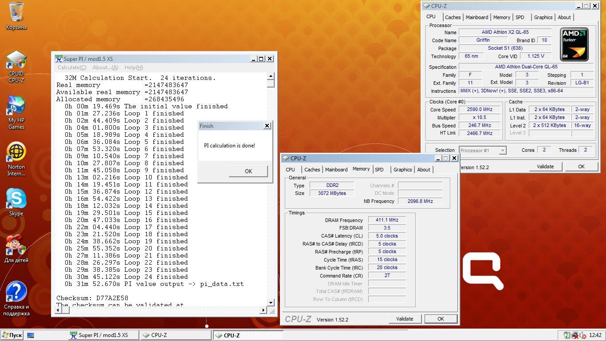This screenshot has height=341, width=606.
Task: Click the Super PI vertical scrollbar up arrow
Action: point(271,76)
